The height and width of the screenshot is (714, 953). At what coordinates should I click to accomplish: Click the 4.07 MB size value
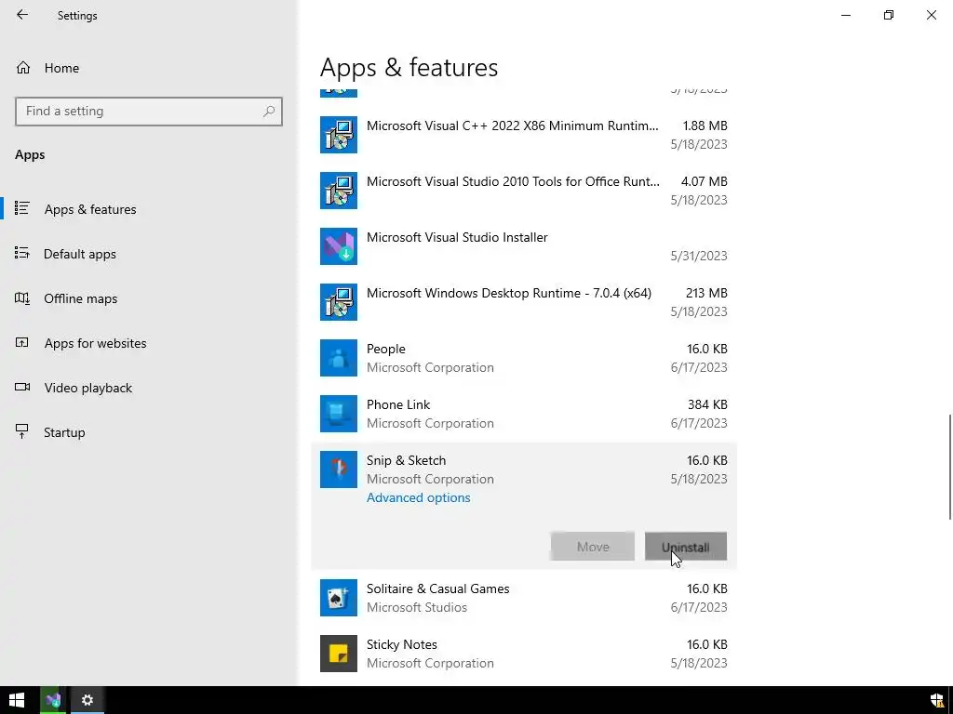(x=704, y=181)
